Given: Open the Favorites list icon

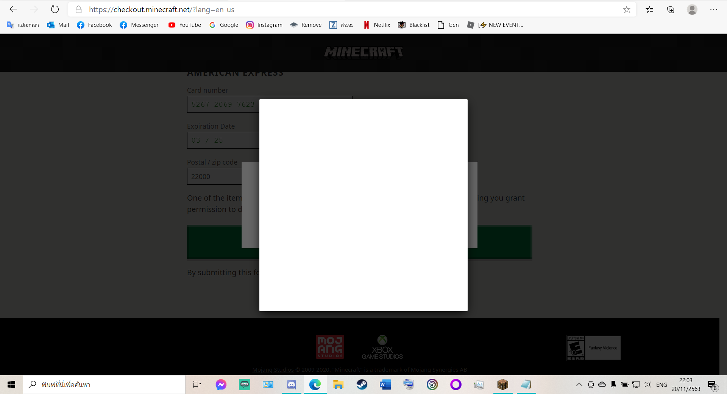Looking at the screenshot, I should pyautogui.click(x=650, y=9).
